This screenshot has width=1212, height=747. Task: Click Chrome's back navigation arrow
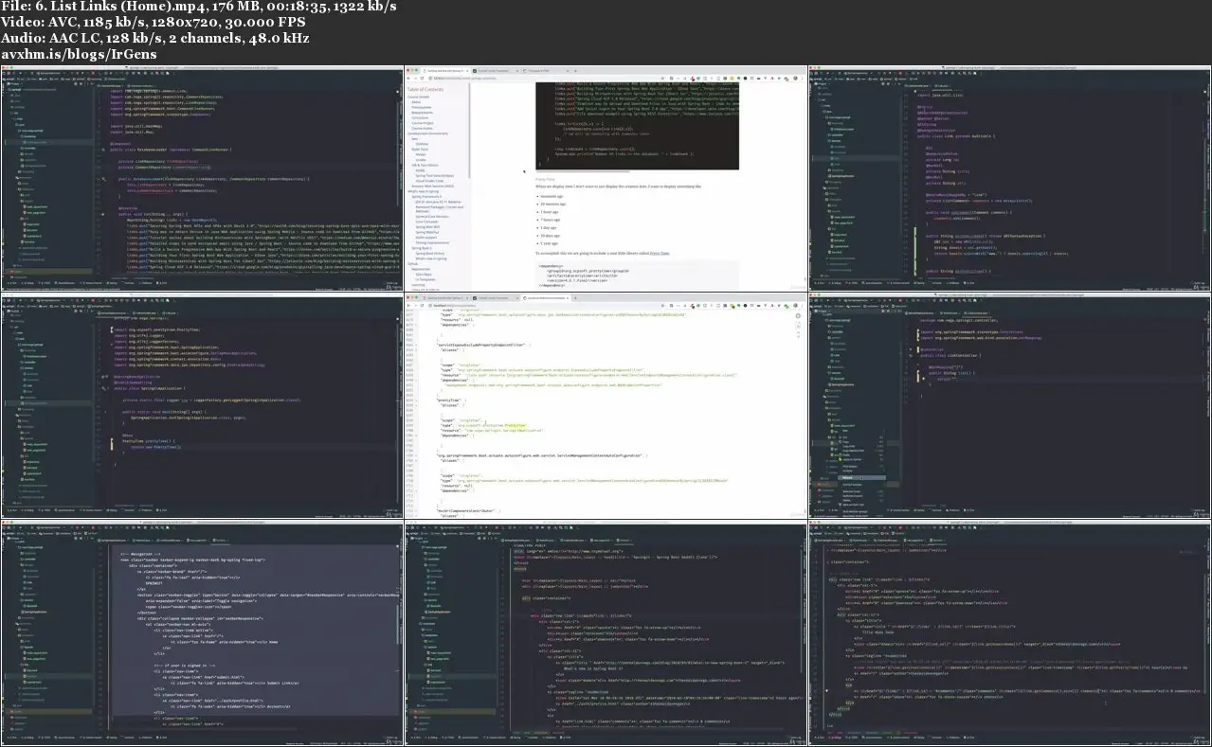point(407,78)
